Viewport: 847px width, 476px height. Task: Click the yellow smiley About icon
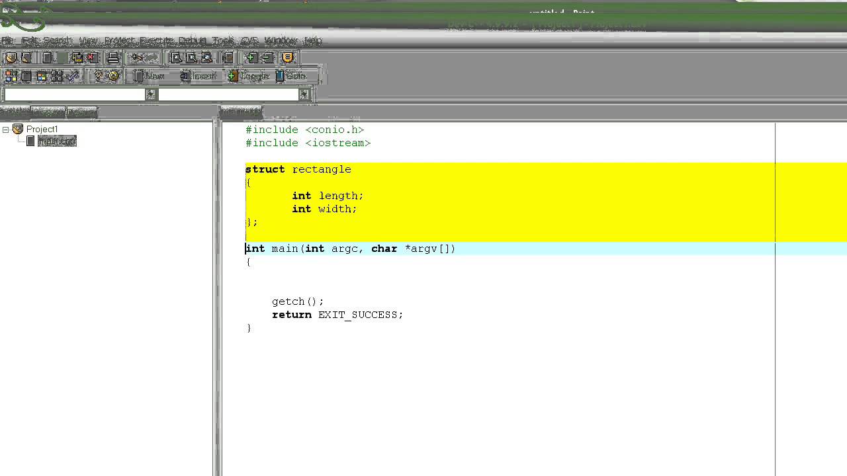point(114,76)
